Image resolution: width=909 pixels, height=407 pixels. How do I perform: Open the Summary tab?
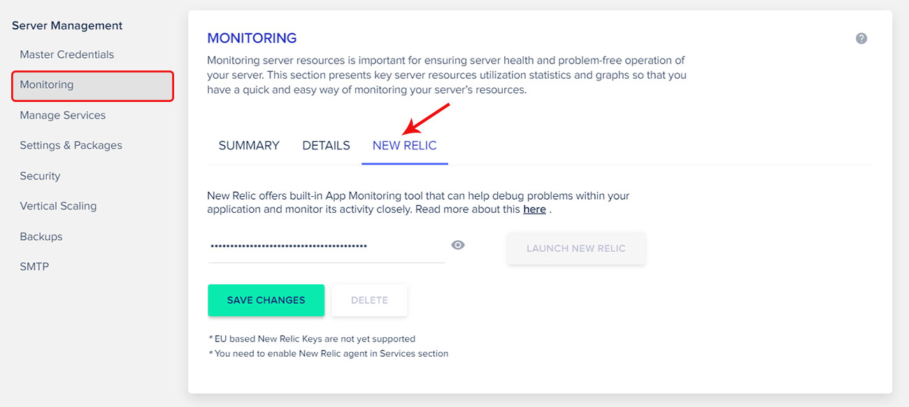pos(249,145)
